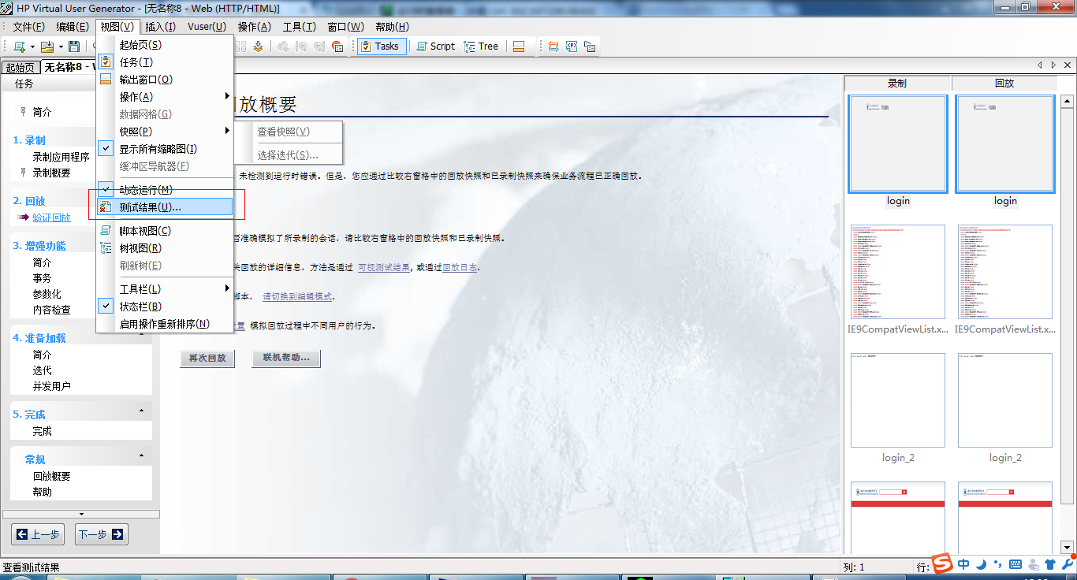Open 帮助(H) menu
Screen dimensions: 1077x580
point(392,27)
